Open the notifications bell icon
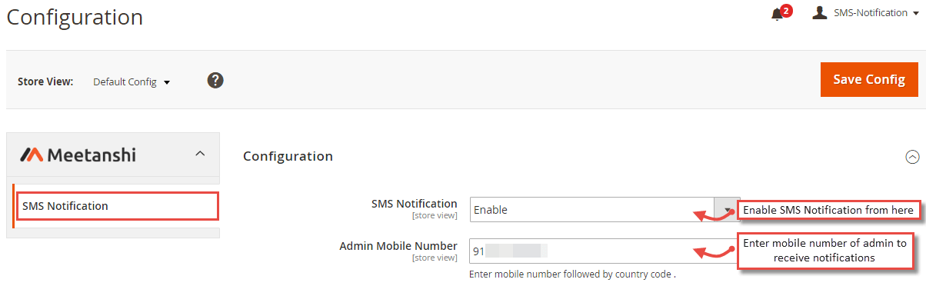The image size is (926, 286). pyautogui.click(x=777, y=15)
